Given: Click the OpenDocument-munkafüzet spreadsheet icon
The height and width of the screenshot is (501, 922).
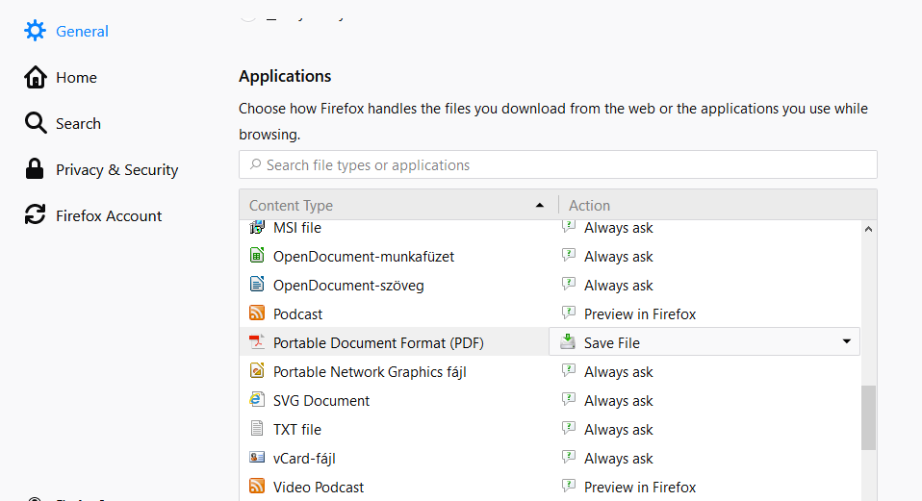Looking at the screenshot, I should click(257, 255).
